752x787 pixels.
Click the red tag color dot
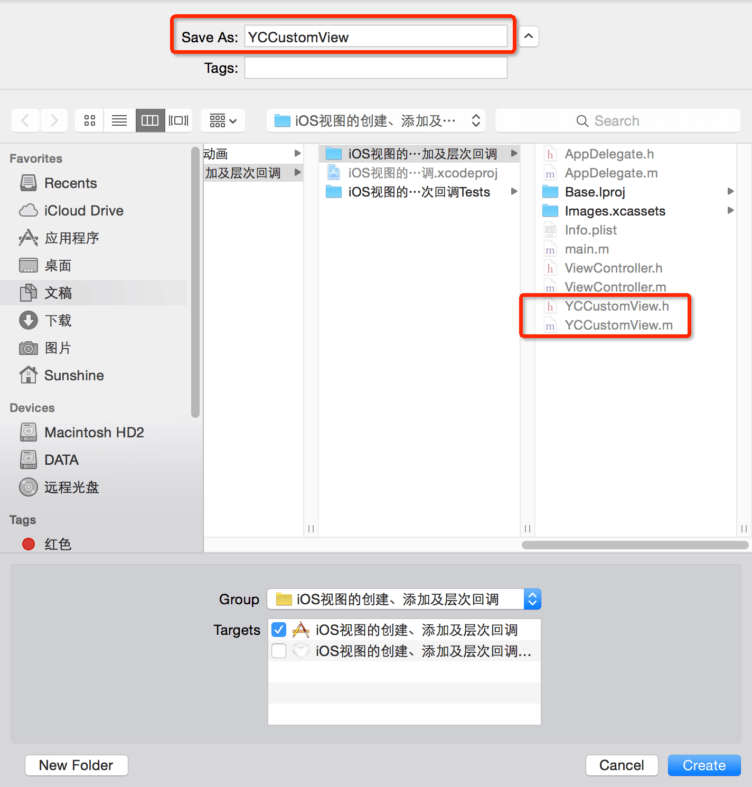pyautogui.click(x=29, y=544)
